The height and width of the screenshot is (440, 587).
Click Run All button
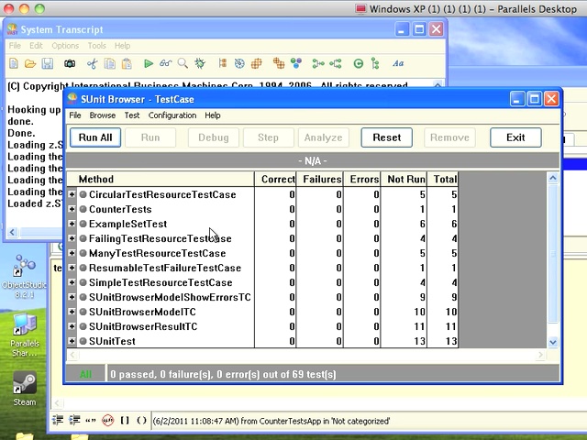click(x=95, y=137)
